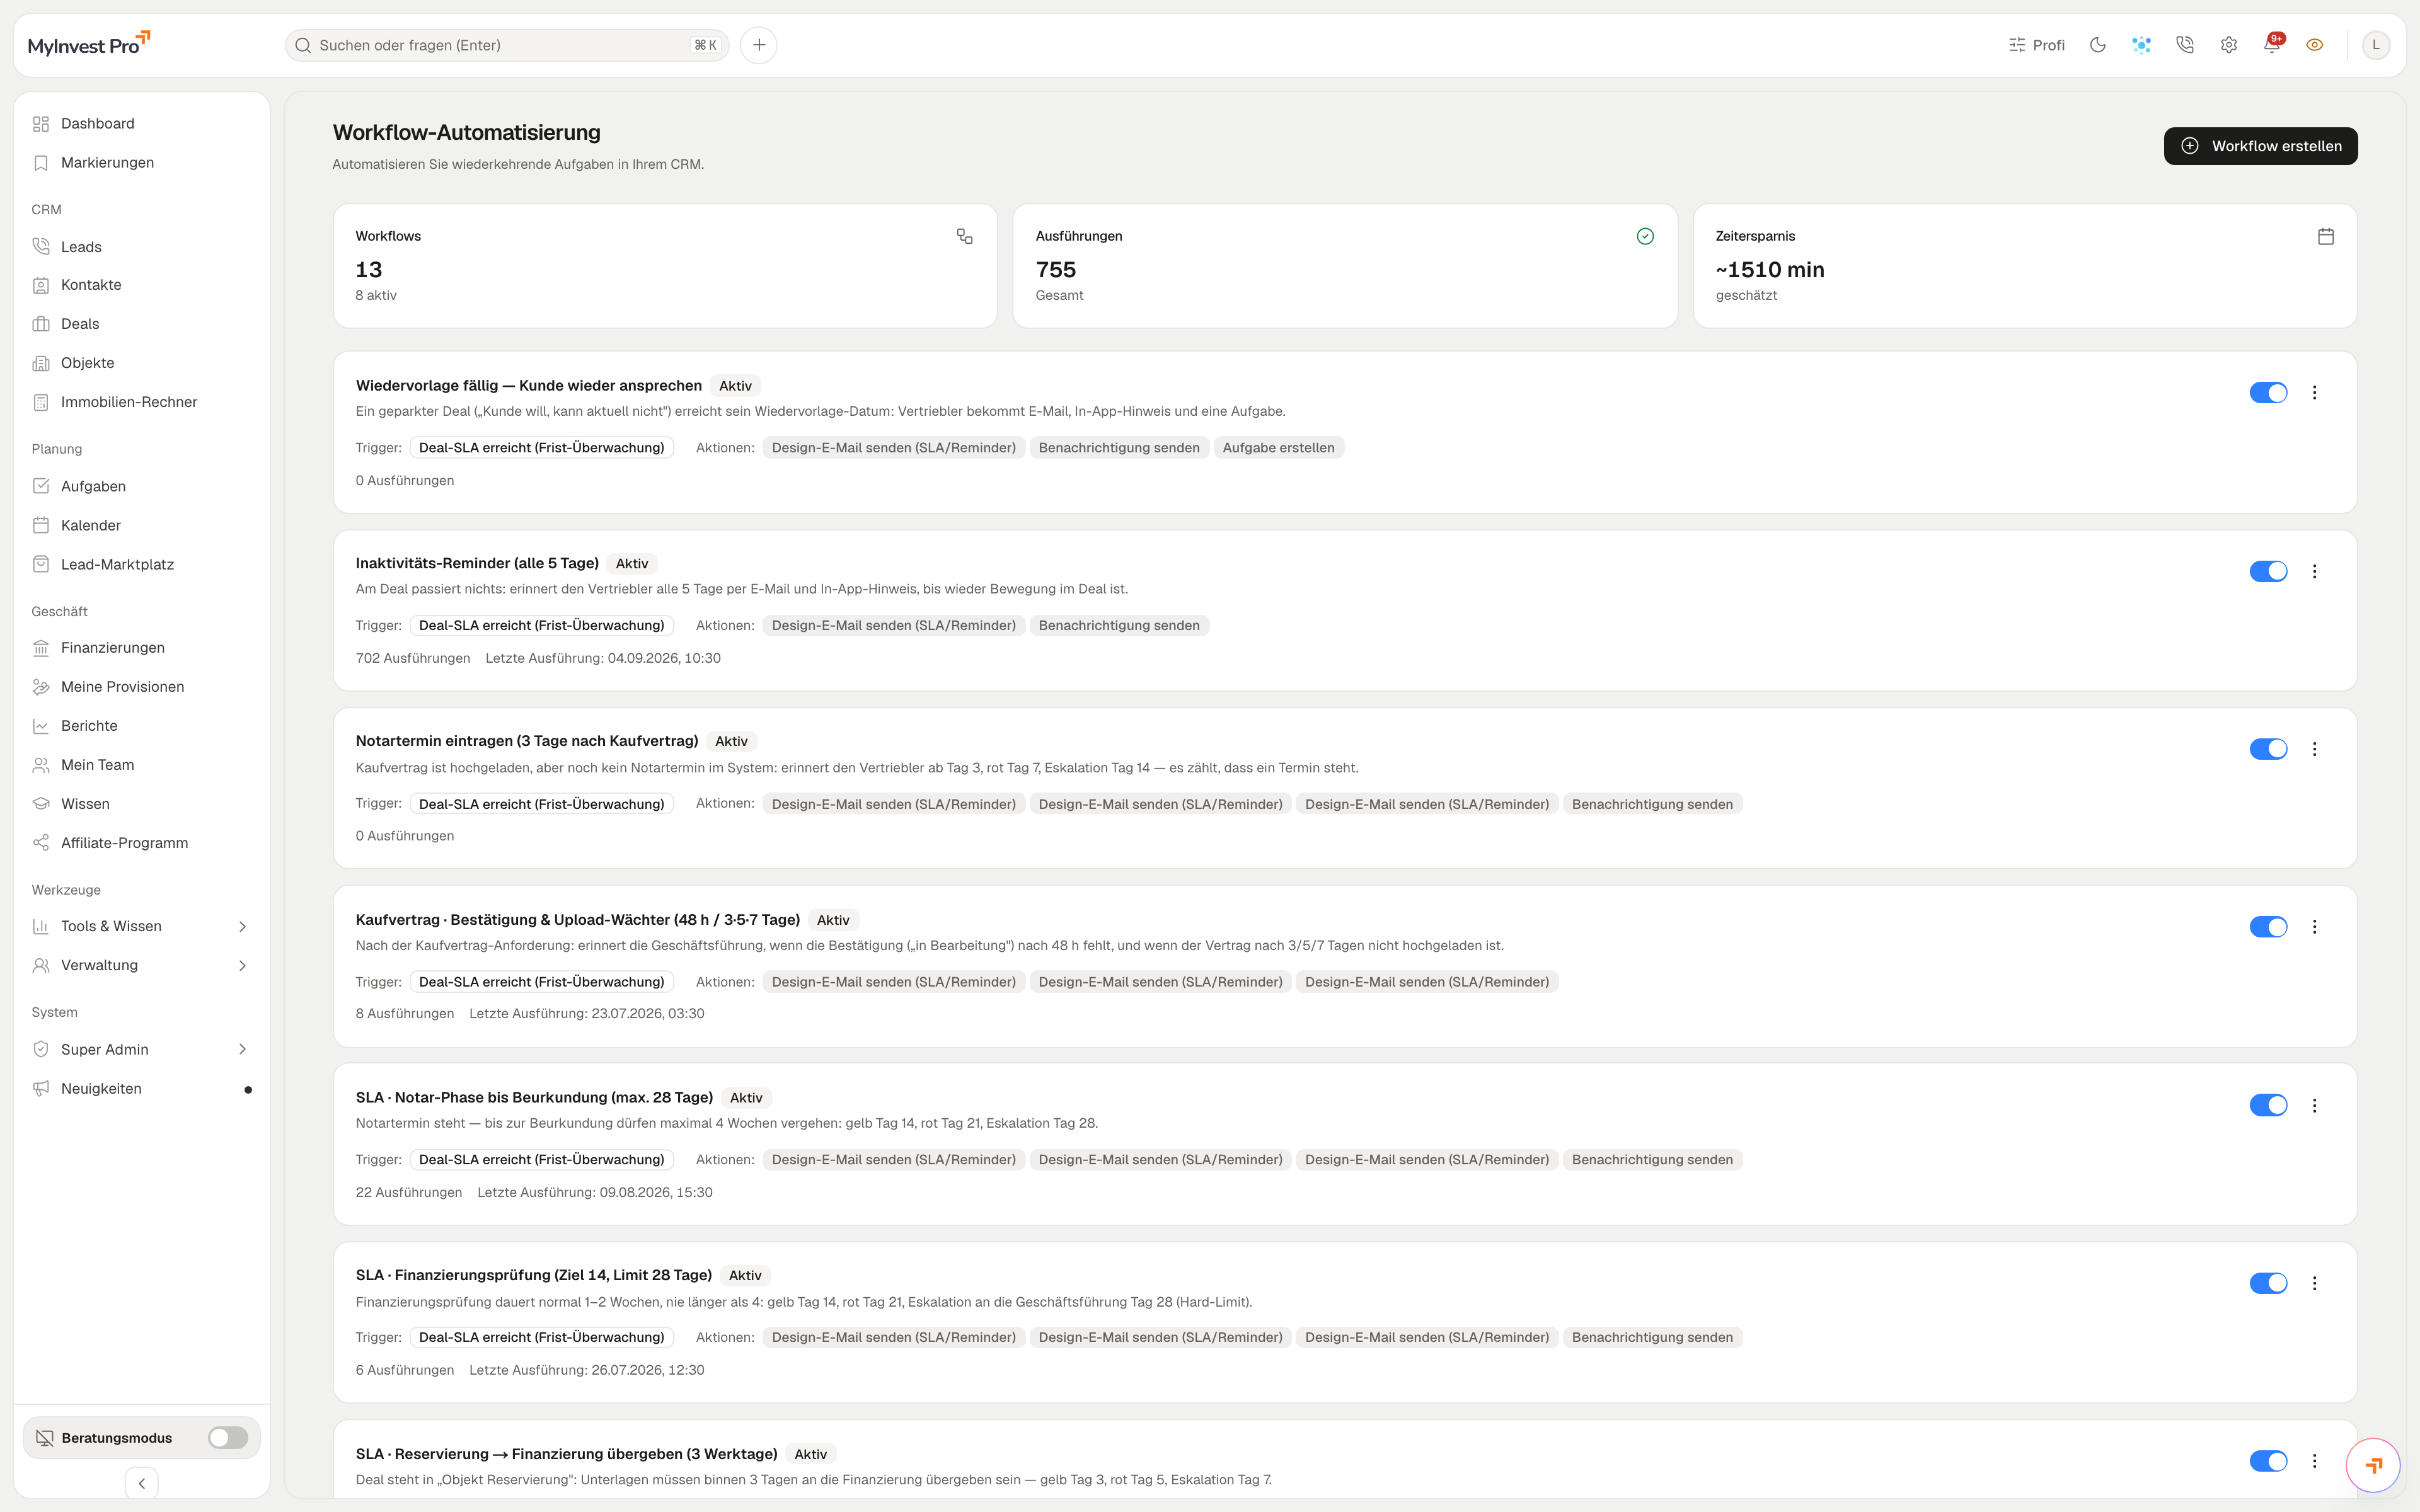Expand Tools & Wissen submenu
The height and width of the screenshot is (1512, 2420).
142,926
